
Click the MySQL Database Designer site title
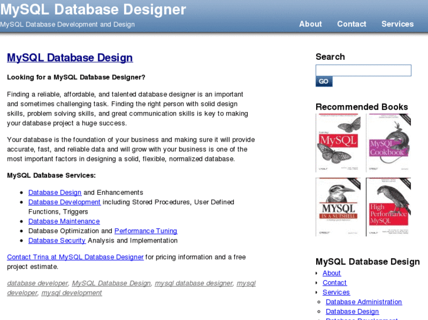93,9
